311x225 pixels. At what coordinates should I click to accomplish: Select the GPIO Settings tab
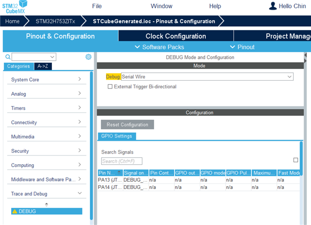(x=117, y=136)
